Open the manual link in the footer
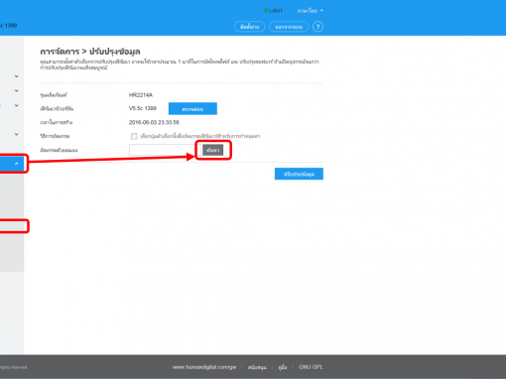Screen dimensions: 506x379 click(283, 367)
